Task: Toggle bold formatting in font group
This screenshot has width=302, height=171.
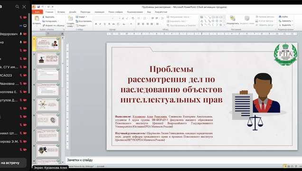Action: tap(96, 24)
